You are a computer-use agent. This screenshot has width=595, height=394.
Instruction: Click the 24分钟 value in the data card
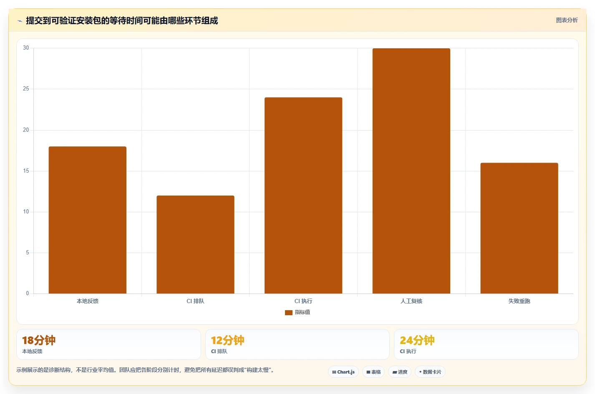tap(417, 341)
